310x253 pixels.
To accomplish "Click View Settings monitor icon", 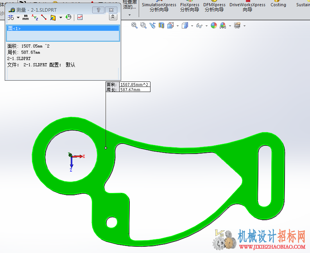I will click(237, 25).
